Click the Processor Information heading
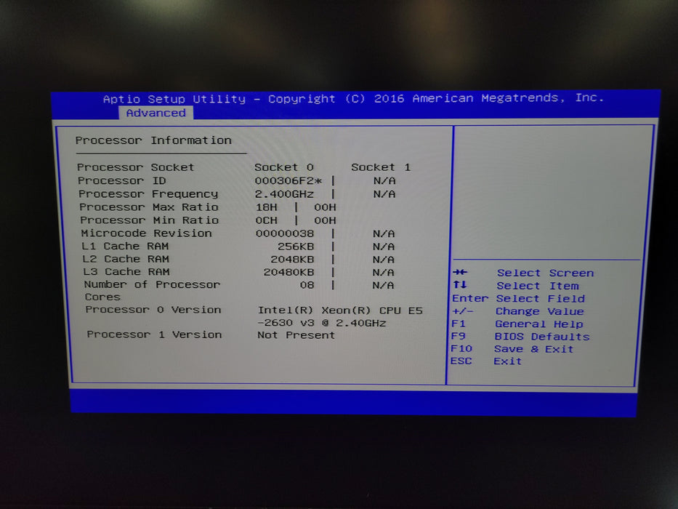678x509 pixels. click(x=153, y=140)
